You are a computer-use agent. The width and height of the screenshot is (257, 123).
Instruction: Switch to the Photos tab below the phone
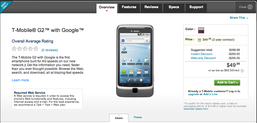click(x=138, y=117)
